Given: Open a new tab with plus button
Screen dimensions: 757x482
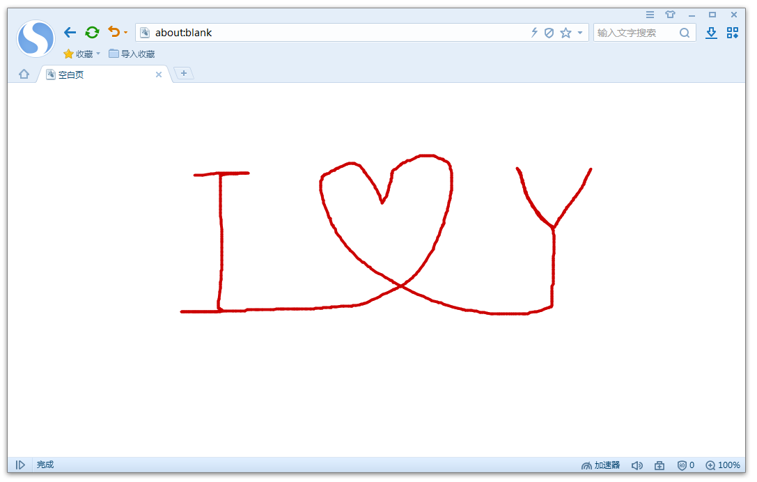Looking at the screenshot, I should [183, 73].
